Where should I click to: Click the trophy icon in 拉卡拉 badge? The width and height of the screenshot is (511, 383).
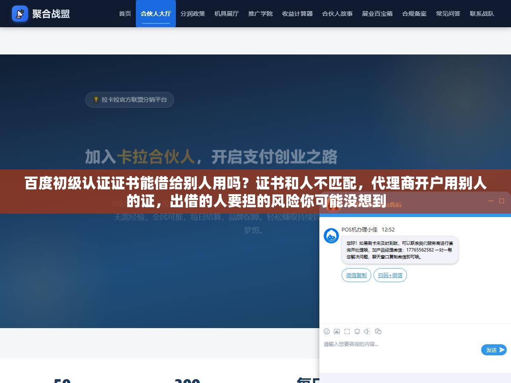click(96, 100)
